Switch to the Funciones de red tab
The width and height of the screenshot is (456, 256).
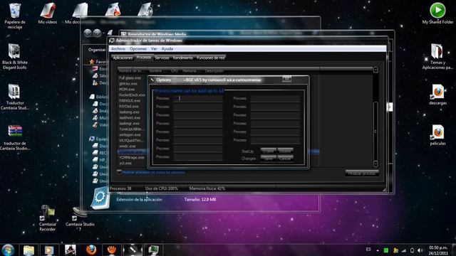pos(211,58)
